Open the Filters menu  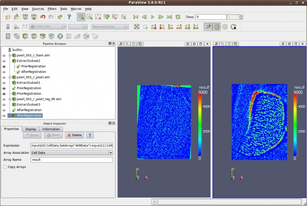[52, 9]
